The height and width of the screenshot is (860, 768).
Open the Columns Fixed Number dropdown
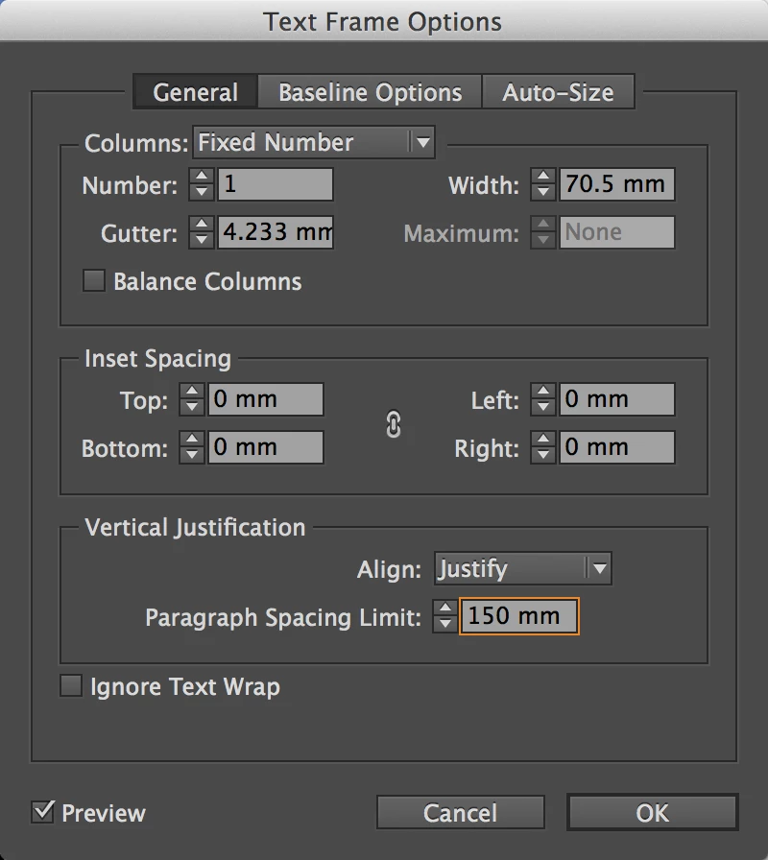[x=314, y=143]
